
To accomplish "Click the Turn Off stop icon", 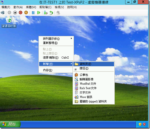I will pos(15,12).
